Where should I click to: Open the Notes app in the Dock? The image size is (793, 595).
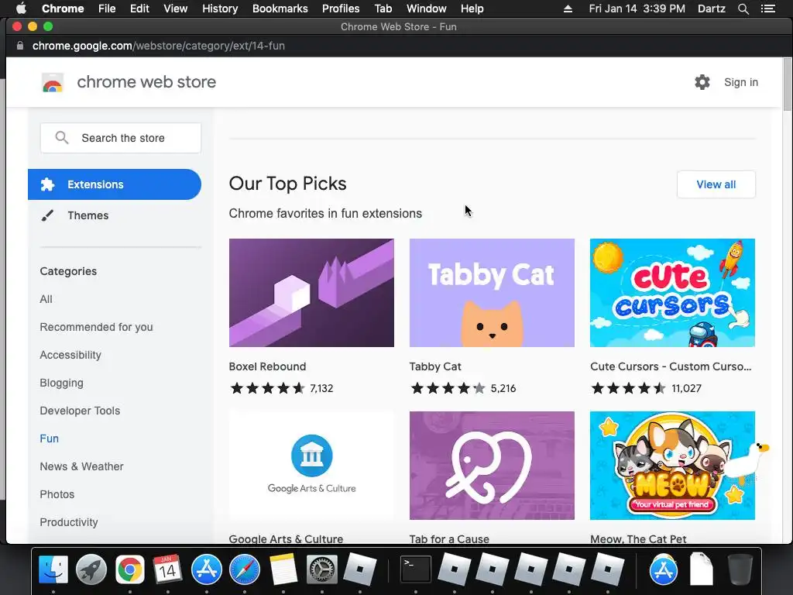click(283, 569)
